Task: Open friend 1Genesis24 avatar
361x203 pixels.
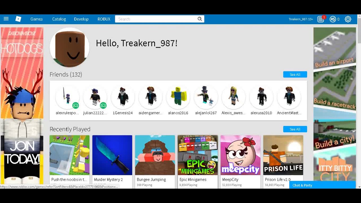Action: (123, 97)
